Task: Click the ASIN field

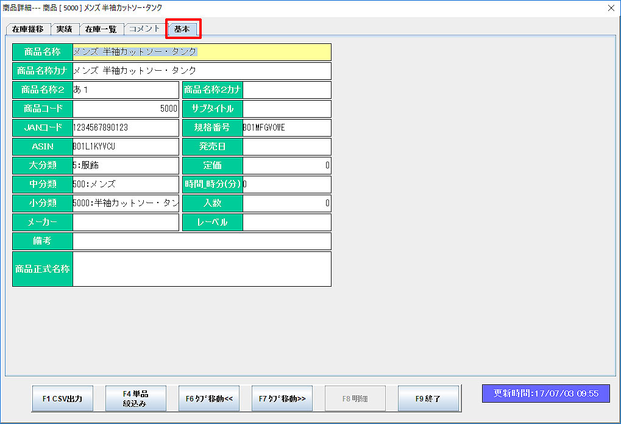Action: click(126, 146)
